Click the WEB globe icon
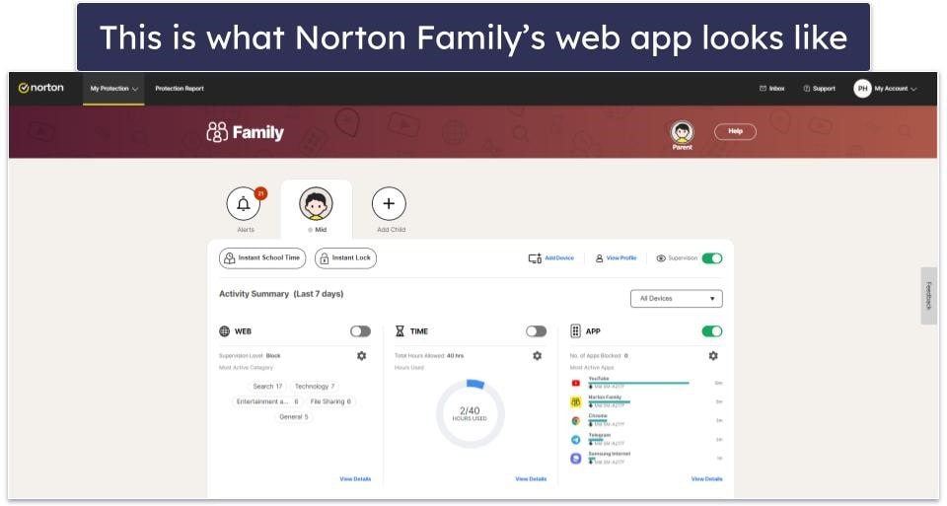The image size is (947, 506). [x=225, y=331]
